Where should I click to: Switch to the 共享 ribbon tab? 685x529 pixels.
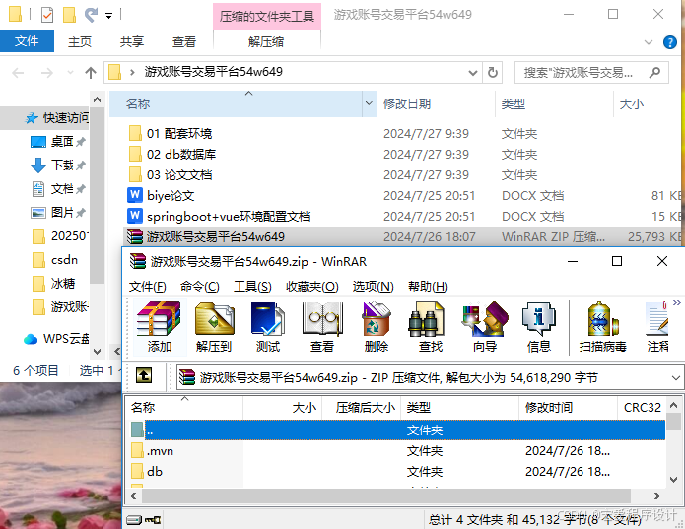[132, 42]
